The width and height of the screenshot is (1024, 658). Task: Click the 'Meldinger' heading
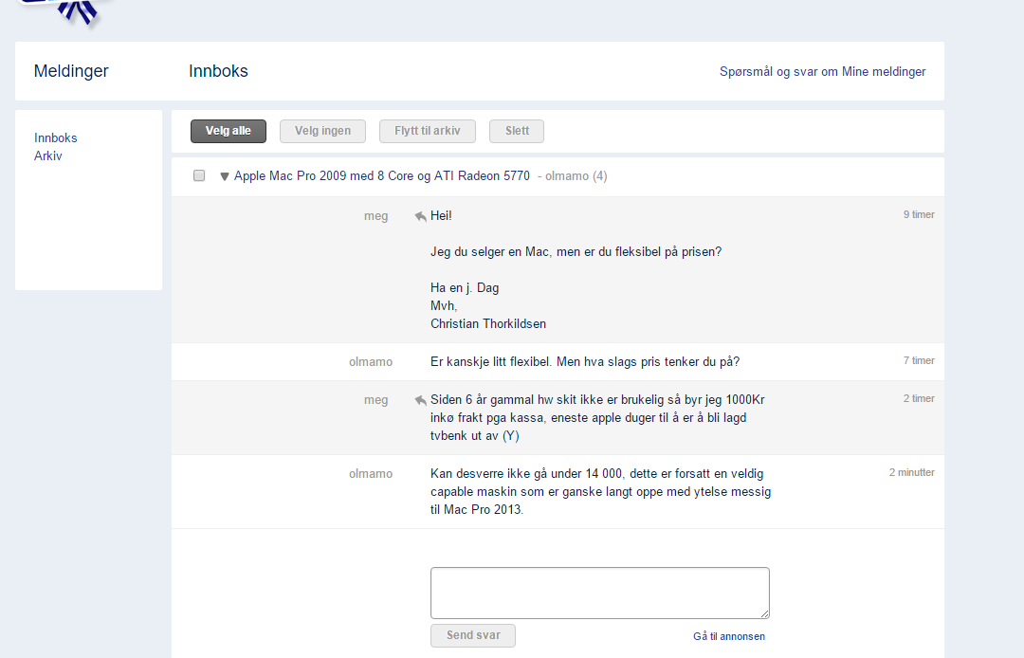71,70
